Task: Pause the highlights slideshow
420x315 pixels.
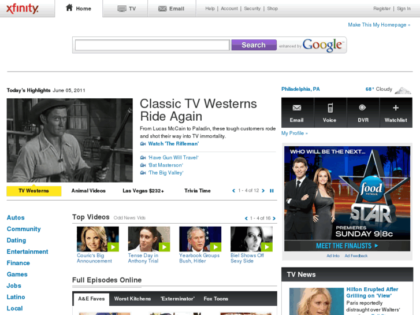Action: pyautogui.click(x=272, y=191)
